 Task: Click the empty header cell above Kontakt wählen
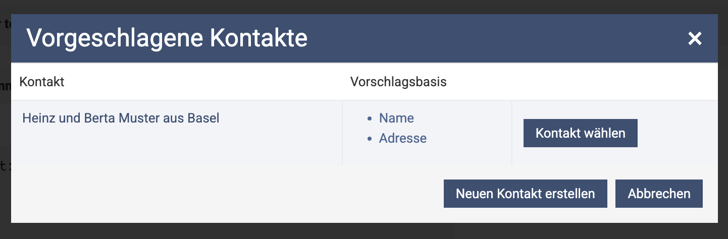coord(606,82)
